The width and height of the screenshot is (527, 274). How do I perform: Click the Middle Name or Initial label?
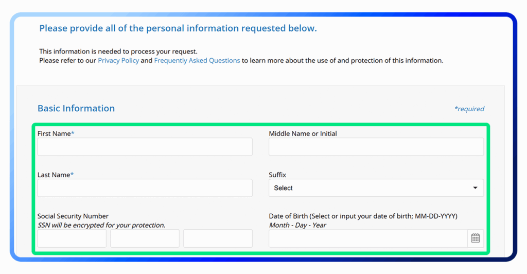(303, 133)
